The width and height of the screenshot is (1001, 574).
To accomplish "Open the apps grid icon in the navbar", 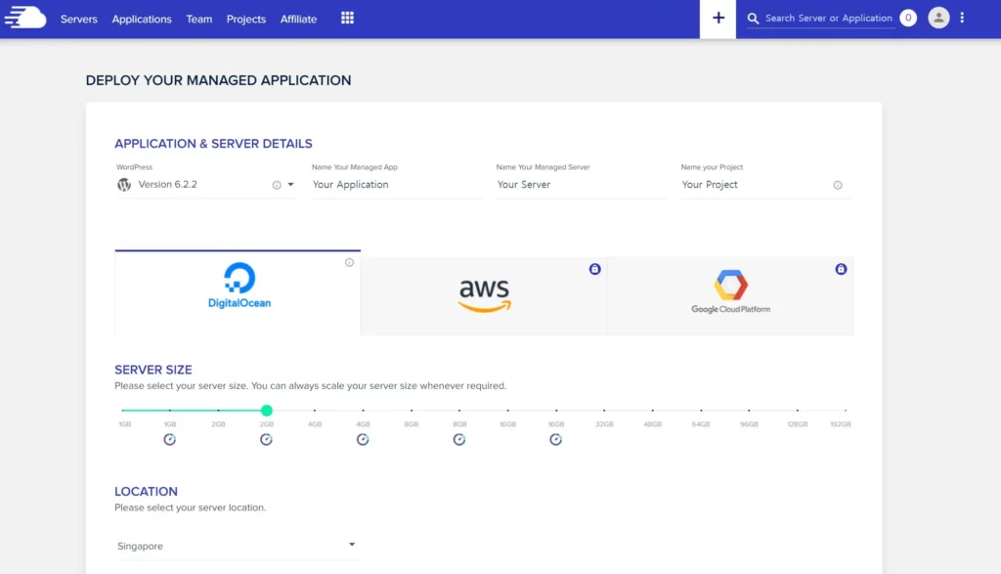I will click(347, 18).
